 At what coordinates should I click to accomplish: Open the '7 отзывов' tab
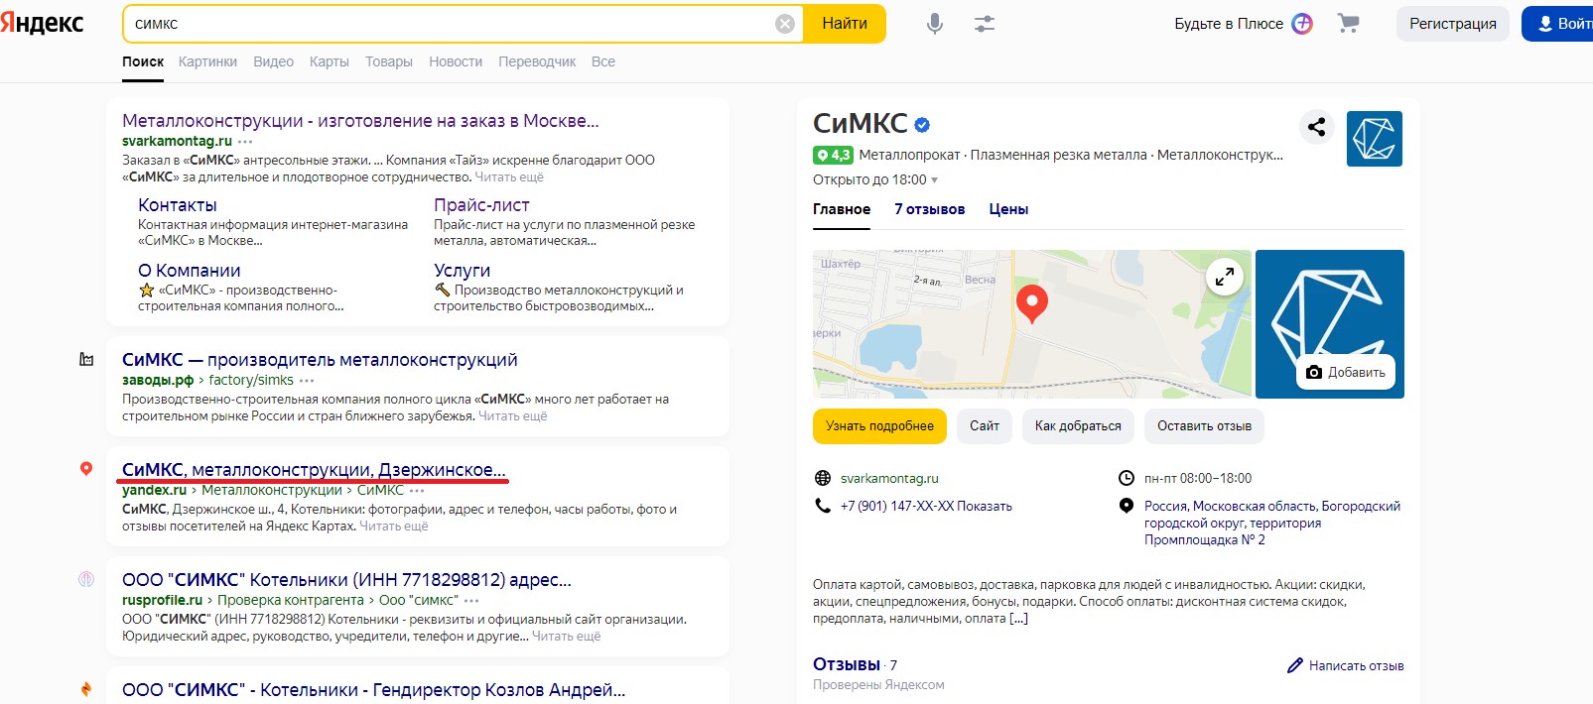point(929,209)
